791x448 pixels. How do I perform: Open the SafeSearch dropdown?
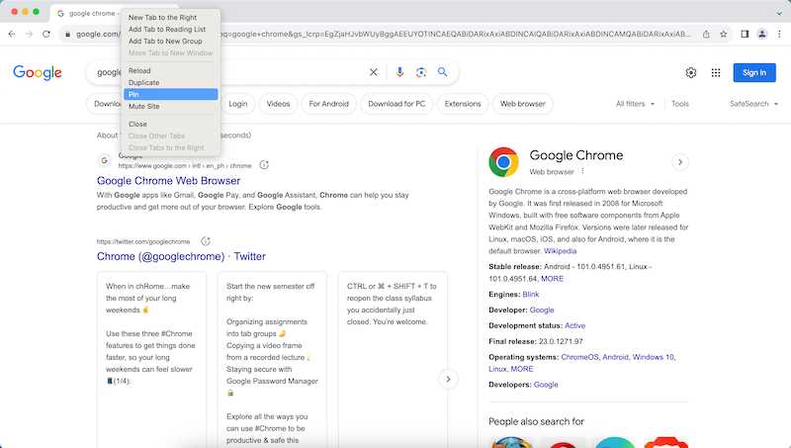click(753, 104)
